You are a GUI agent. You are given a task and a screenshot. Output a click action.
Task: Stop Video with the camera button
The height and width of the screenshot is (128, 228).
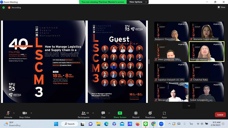tap(25, 115)
